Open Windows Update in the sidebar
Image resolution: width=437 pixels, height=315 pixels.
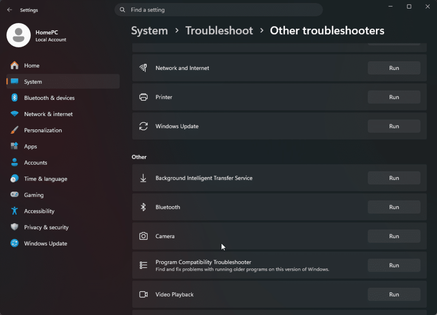tap(63, 243)
